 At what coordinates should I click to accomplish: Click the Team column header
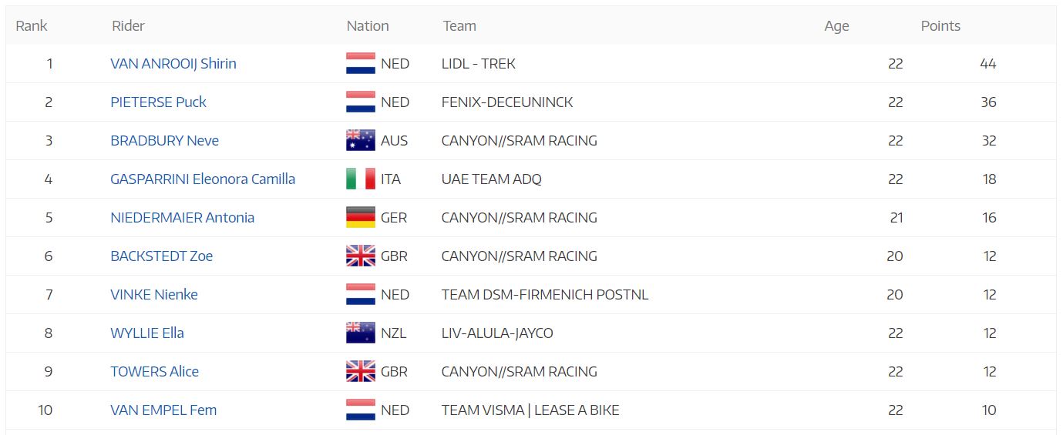(x=459, y=25)
